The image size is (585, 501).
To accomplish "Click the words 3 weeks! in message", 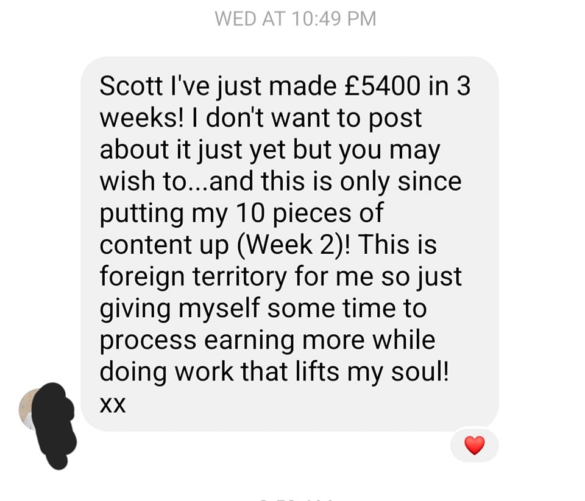I will 285,102.
